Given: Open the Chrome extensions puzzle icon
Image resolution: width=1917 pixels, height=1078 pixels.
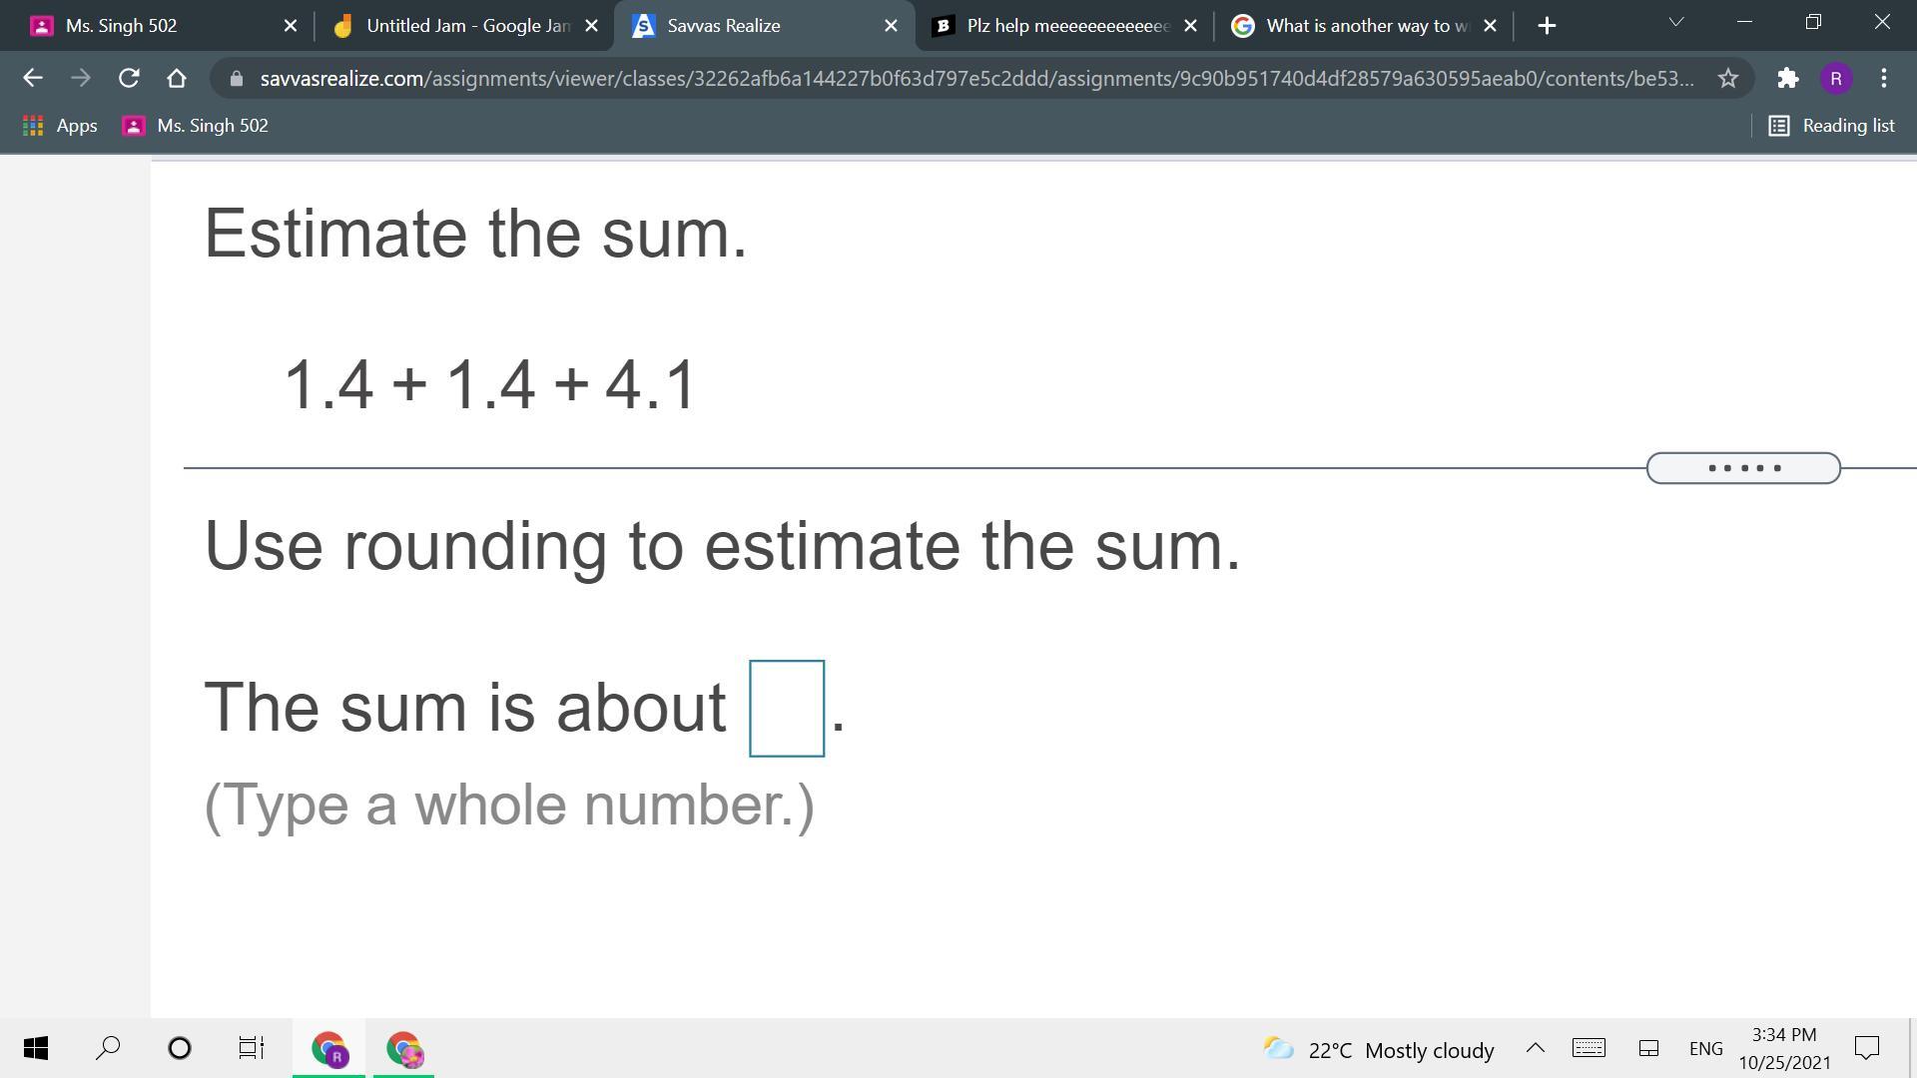Looking at the screenshot, I should point(1787,78).
